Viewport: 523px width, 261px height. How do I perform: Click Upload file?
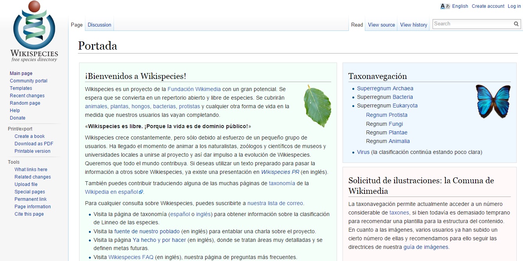point(26,184)
